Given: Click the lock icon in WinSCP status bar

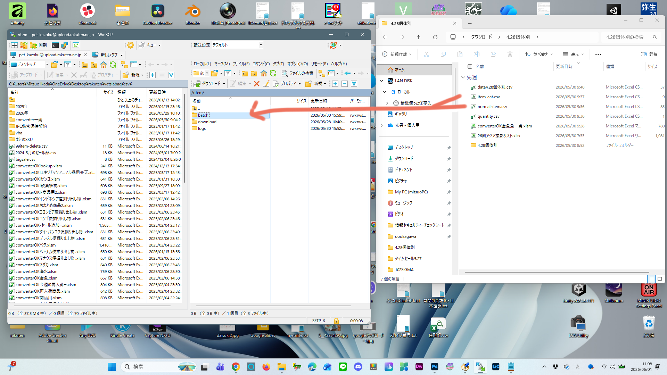Looking at the screenshot, I should click(x=336, y=321).
